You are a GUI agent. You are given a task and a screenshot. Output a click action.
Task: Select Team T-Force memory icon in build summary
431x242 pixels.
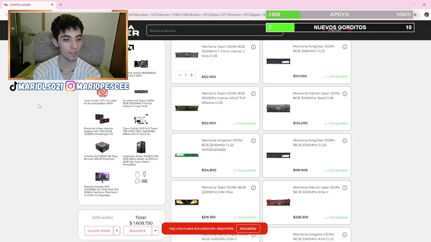pos(141,91)
